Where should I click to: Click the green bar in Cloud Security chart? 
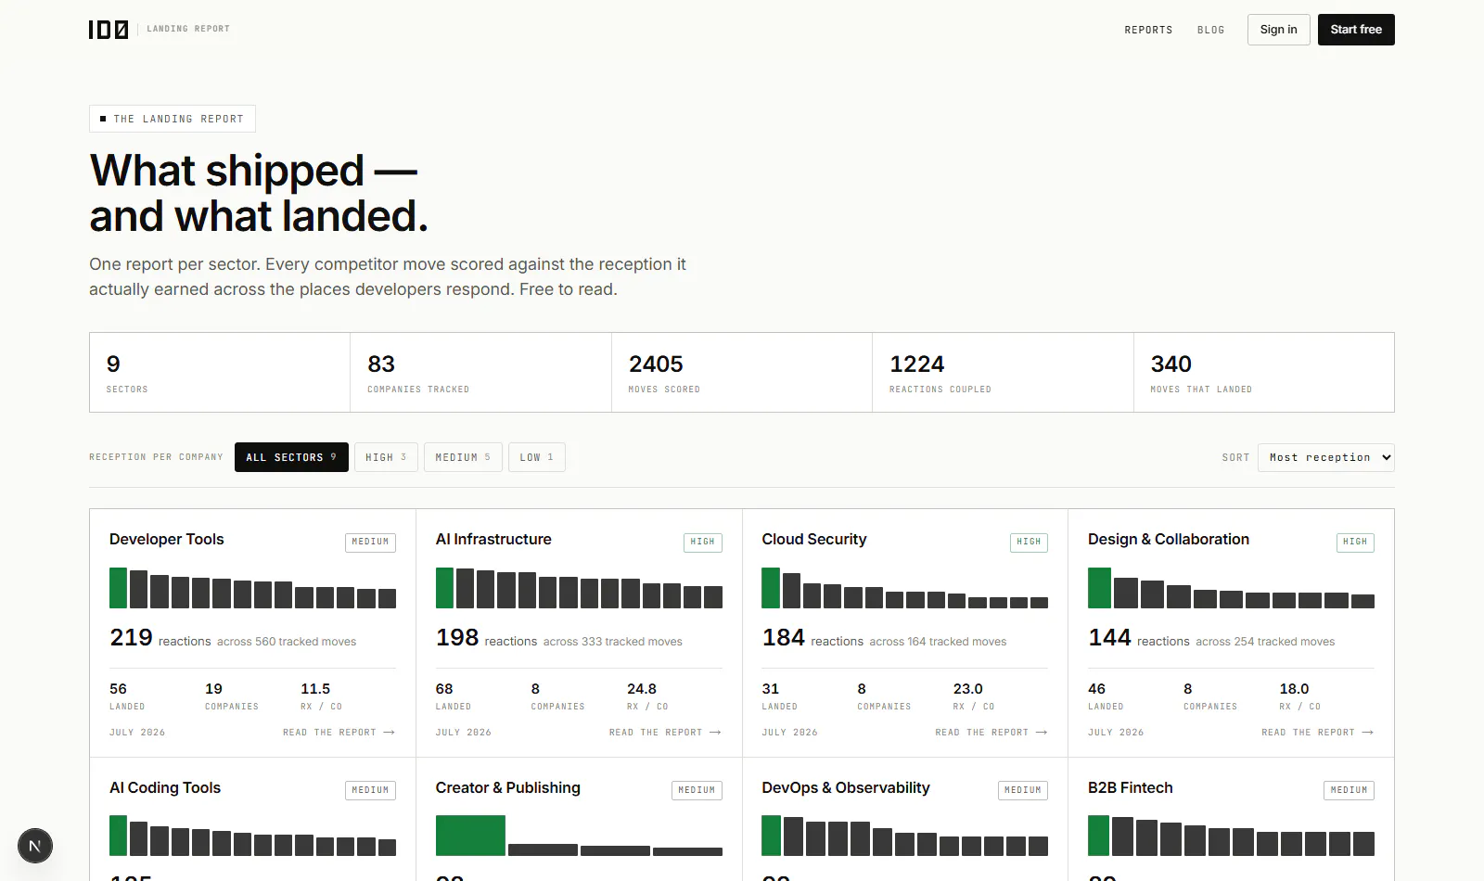click(771, 588)
